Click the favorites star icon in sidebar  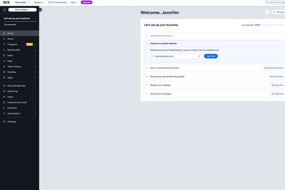[5, 10]
